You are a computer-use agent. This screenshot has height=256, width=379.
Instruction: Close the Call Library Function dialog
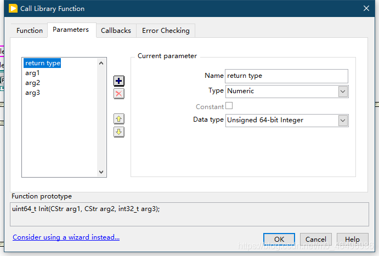366,8
